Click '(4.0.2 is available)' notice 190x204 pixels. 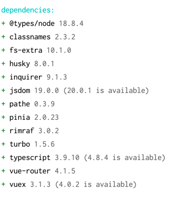[x=96, y=184]
